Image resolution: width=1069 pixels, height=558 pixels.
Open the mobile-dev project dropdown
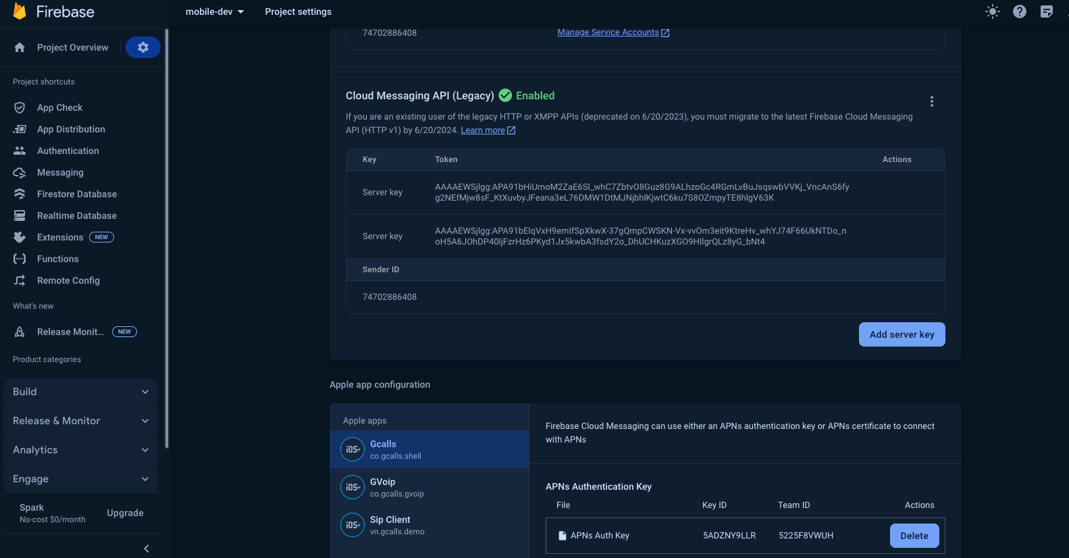pos(215,11)
